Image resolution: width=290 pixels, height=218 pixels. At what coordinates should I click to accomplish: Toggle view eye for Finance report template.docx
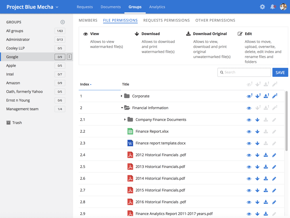click(x=249, y=143)
